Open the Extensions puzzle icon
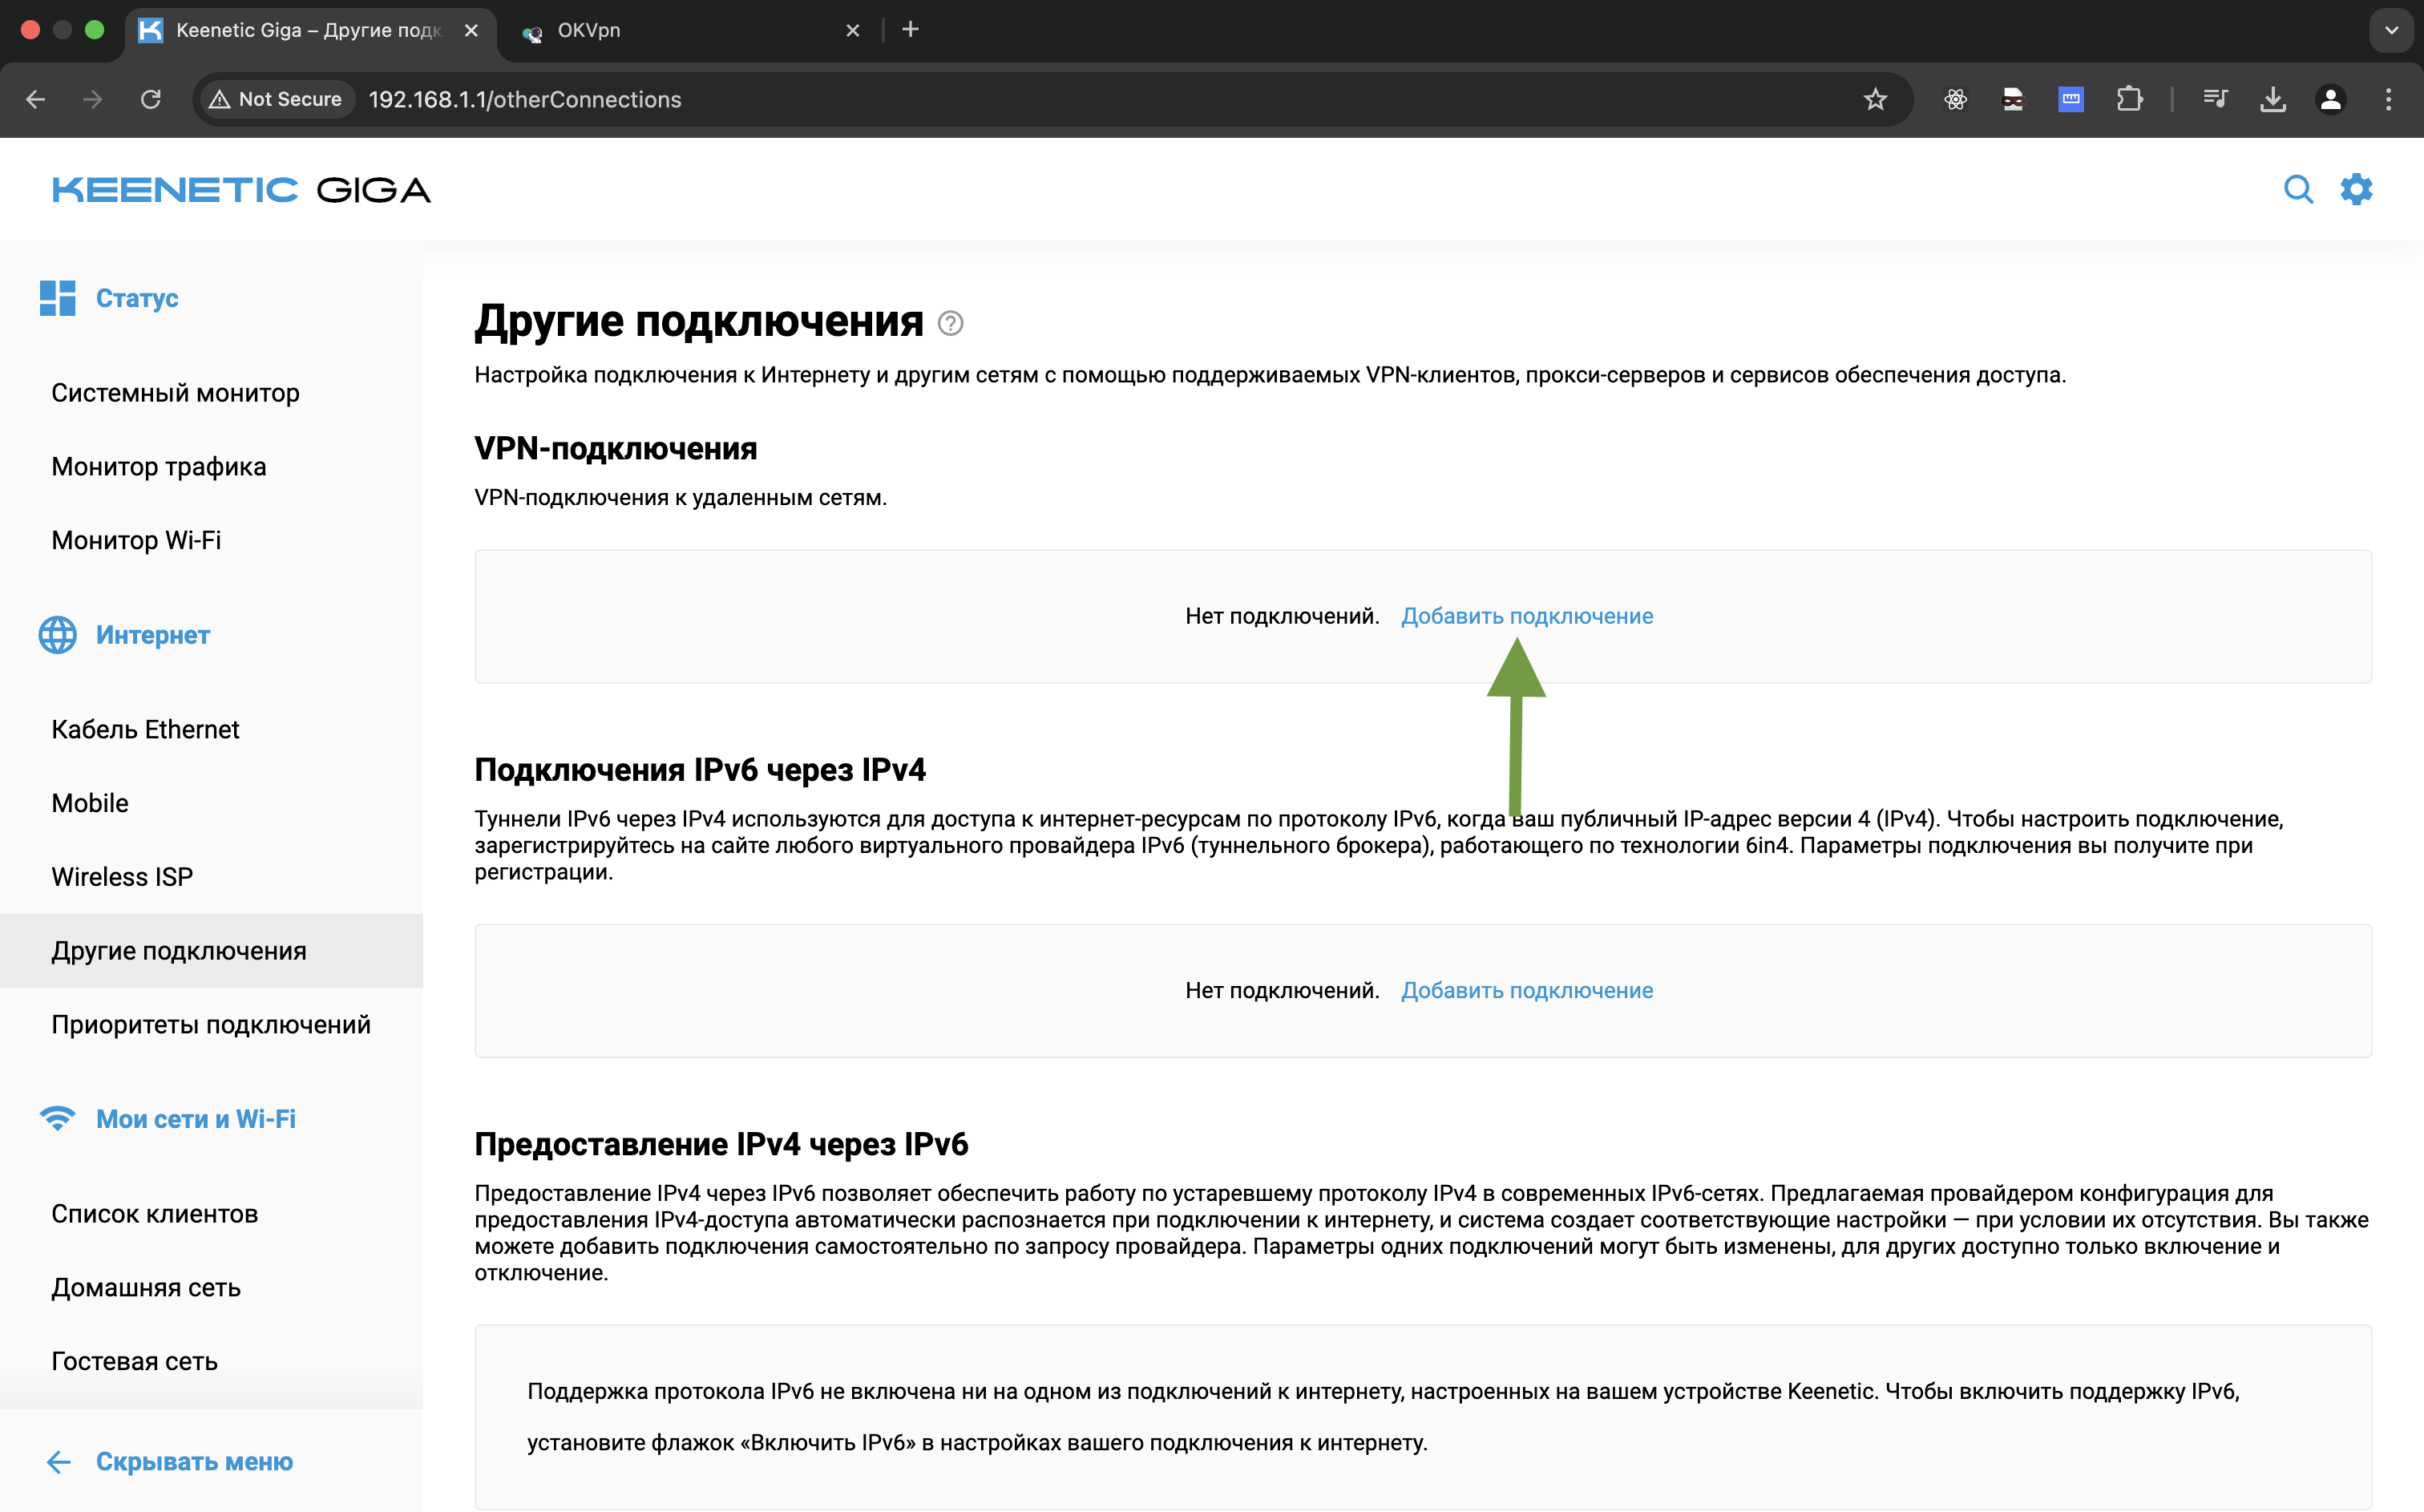 tap(2130, 99)
